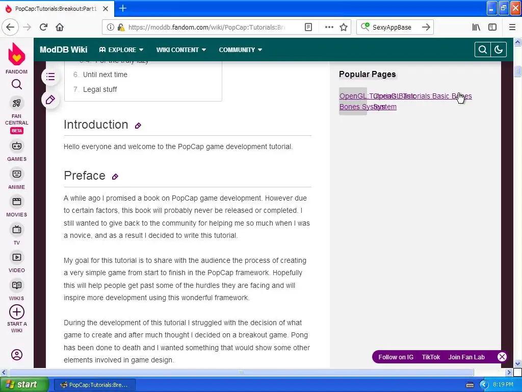Viewport: 522px width, 392px height.
Task: Click the TikTok link
Action: [431, 357]
